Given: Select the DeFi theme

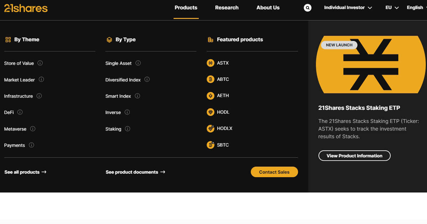Looking at the screenshot, I should [x=9, y=112].
